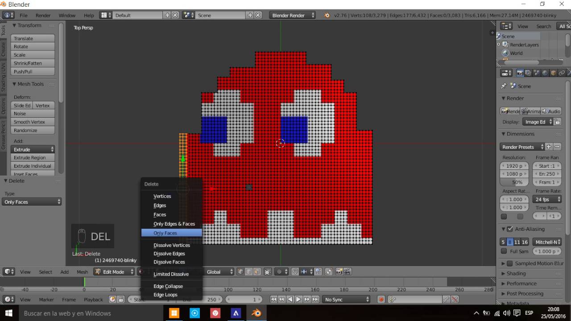Image resolution: width=571 pixels, height=321 pixels.
Task: Click the Shrink/Fatten button
Action: point(33,63)
